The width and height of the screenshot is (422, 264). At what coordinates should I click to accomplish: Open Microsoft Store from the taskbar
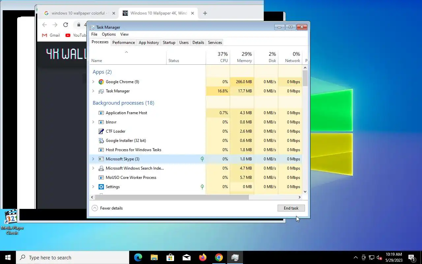(170, 257)
